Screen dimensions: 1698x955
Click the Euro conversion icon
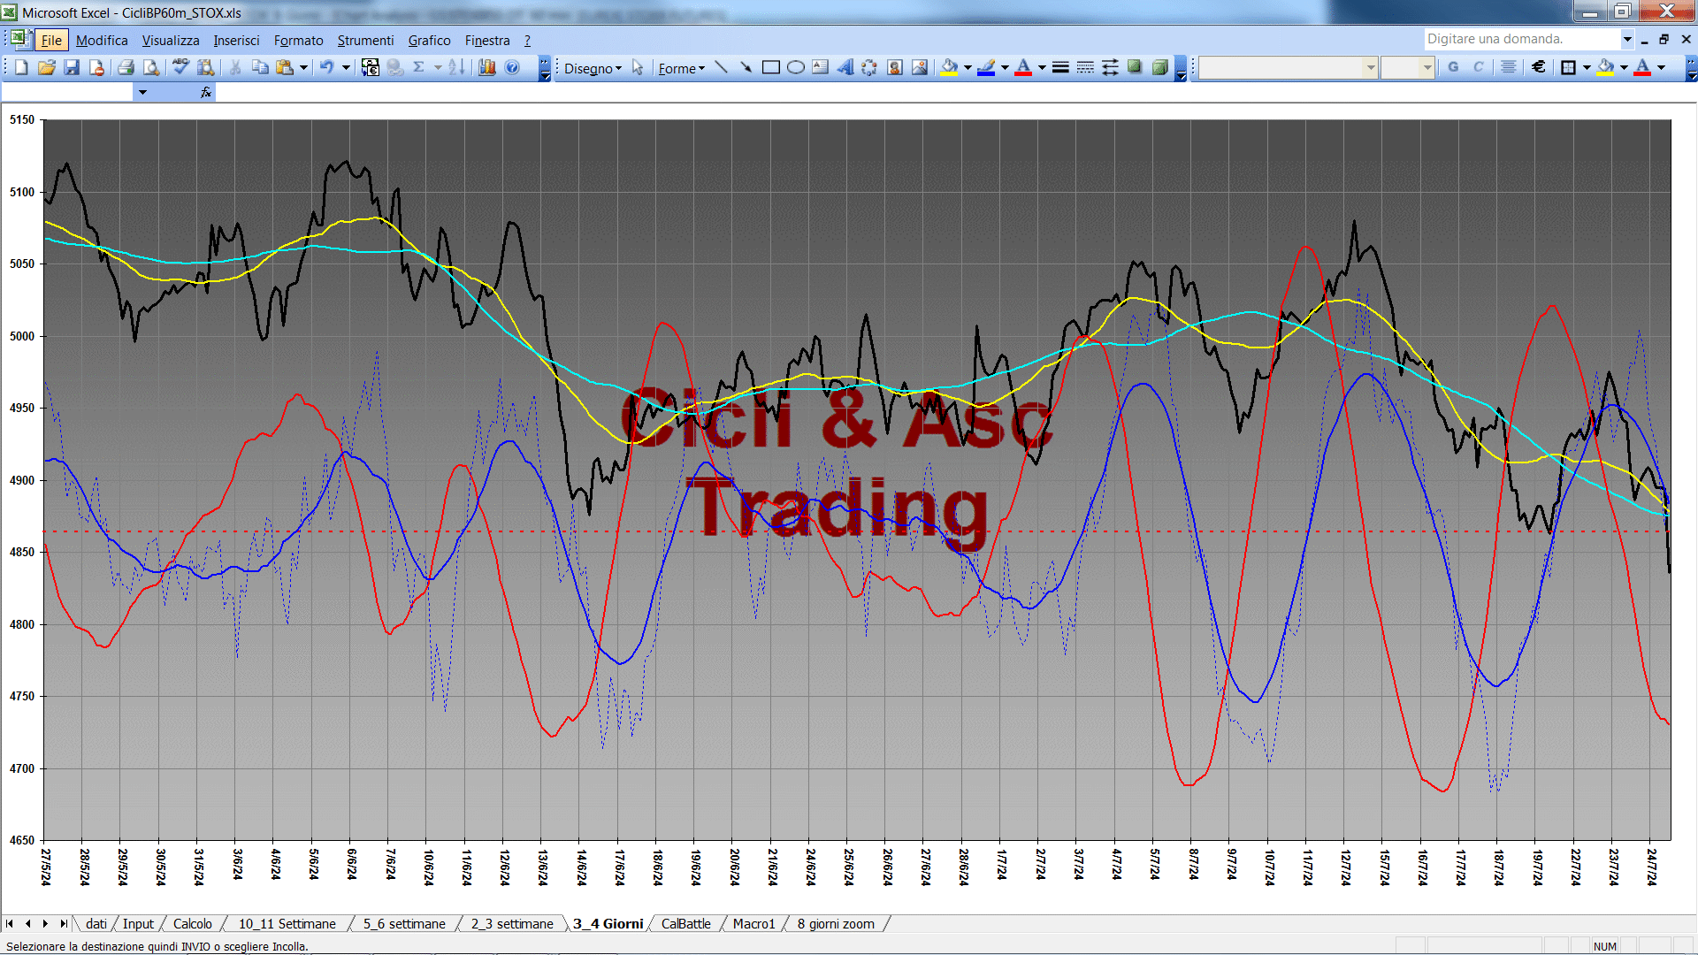[371, 67]
